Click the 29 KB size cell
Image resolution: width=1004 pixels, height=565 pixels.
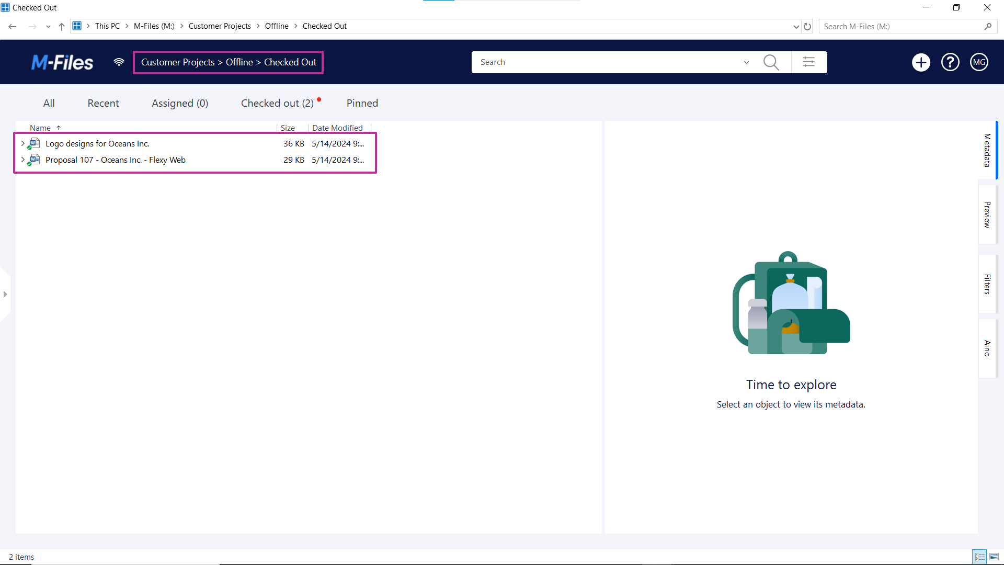[x=293, y=160]
